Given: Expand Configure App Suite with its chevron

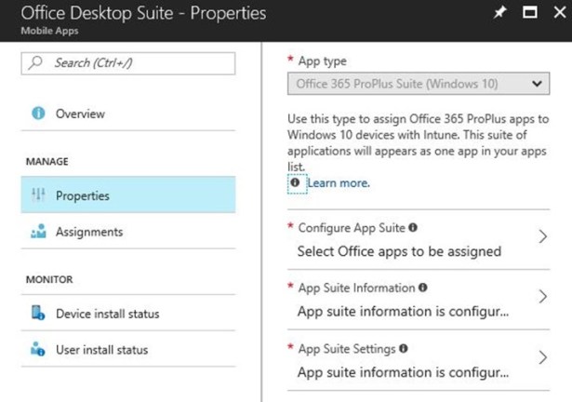Looking at the screenshot, I should tap(543, 237).
